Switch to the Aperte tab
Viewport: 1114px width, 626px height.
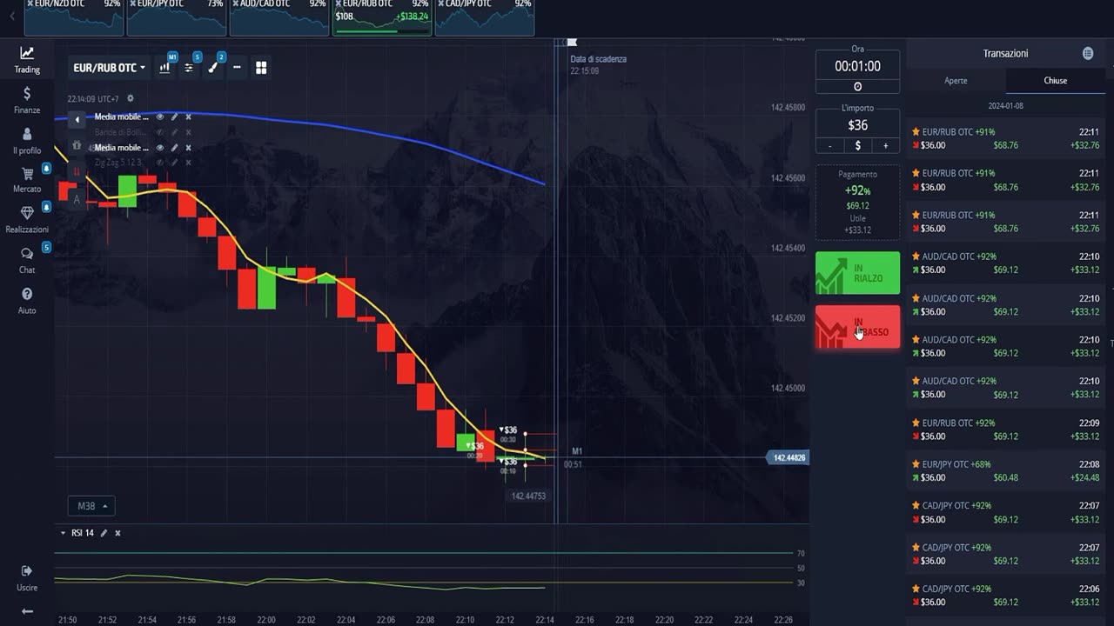point(956,80)
